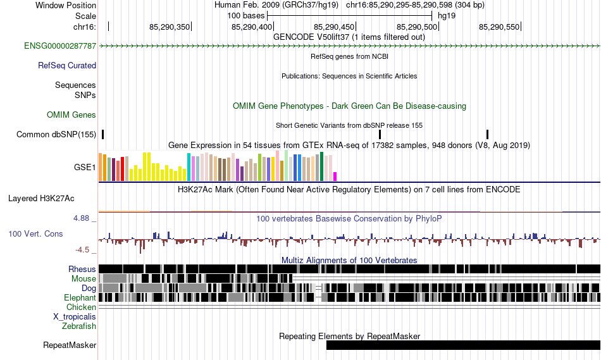
Task: Click the chr16: base position label
Action: (85, 27)
